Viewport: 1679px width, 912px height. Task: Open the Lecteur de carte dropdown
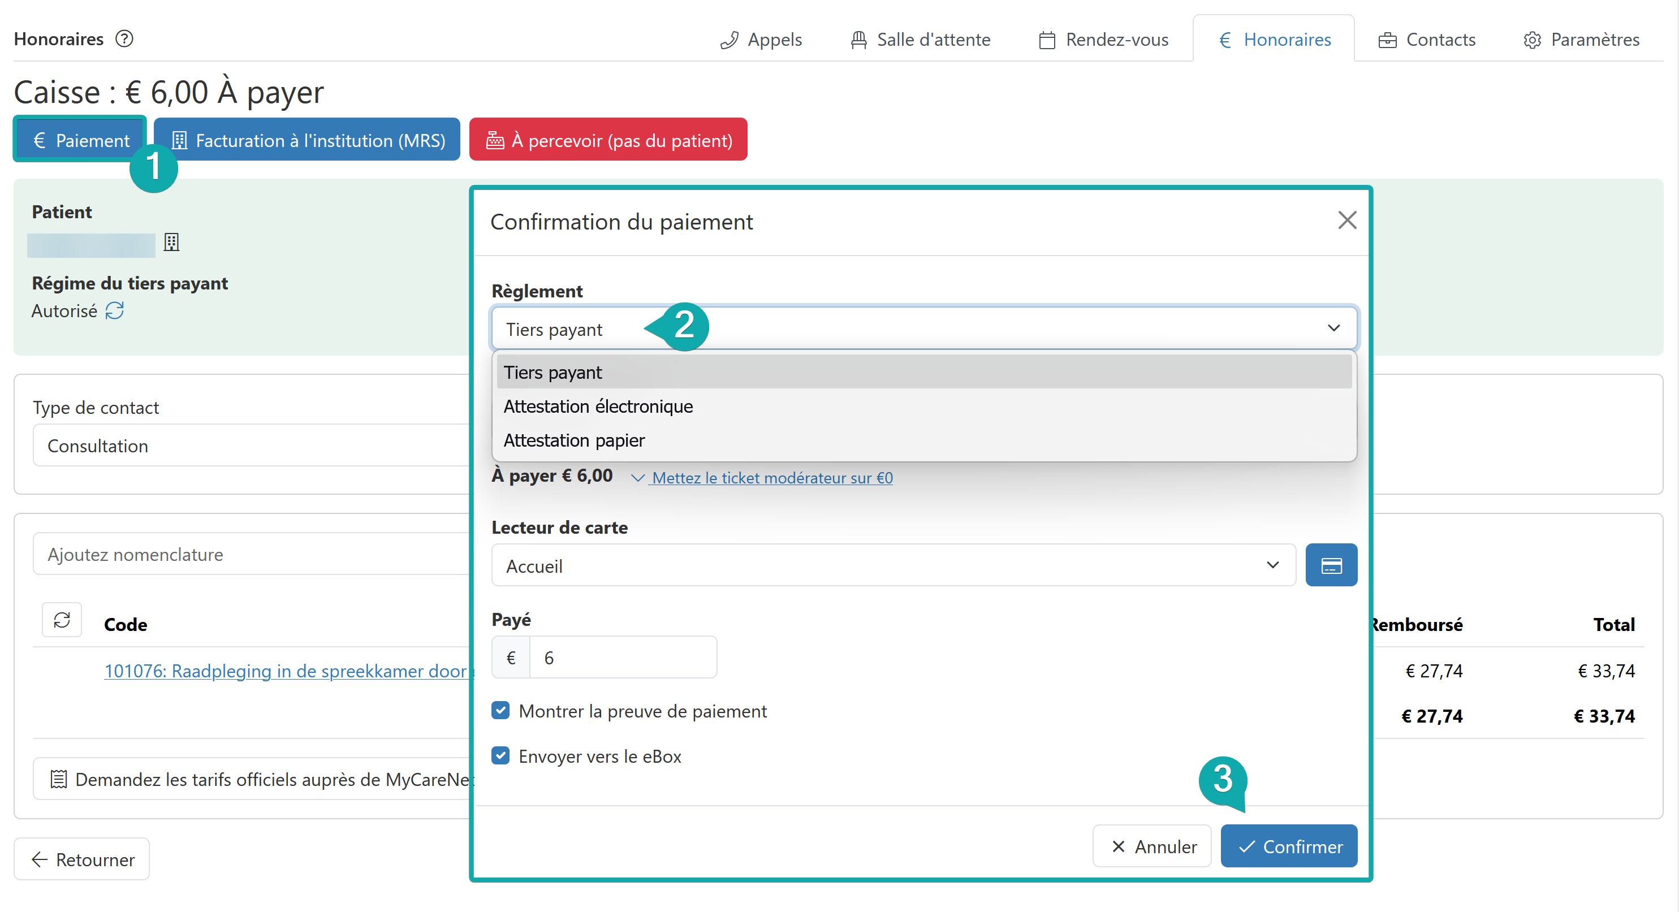pyautogui.click(x=893, y=565)
